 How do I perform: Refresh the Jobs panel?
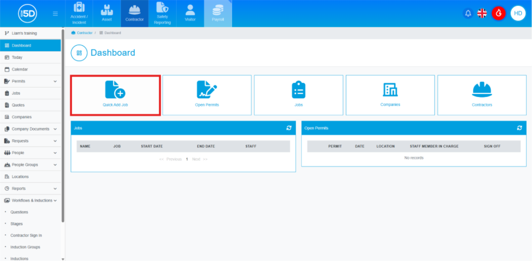pyautogui.click(x=289, y=128)
